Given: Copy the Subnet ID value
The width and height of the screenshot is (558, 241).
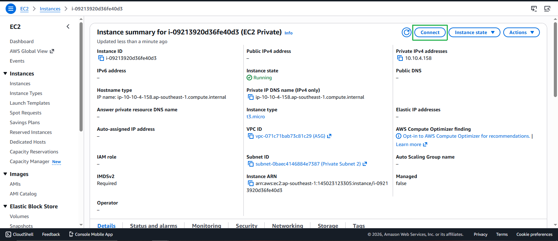Looking at the screenshot, I should [250, 164].
